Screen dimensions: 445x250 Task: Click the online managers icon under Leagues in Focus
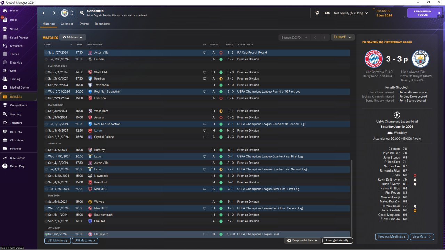click(x=440, y=16)
